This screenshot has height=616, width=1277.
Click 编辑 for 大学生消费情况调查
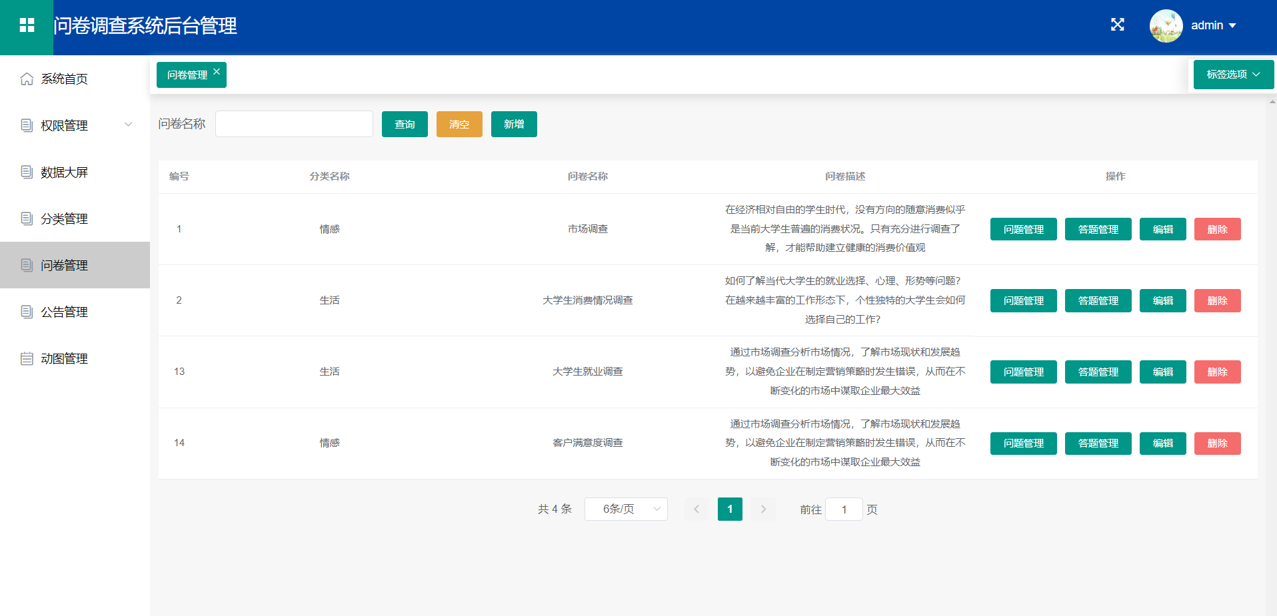coord(1163,300)
